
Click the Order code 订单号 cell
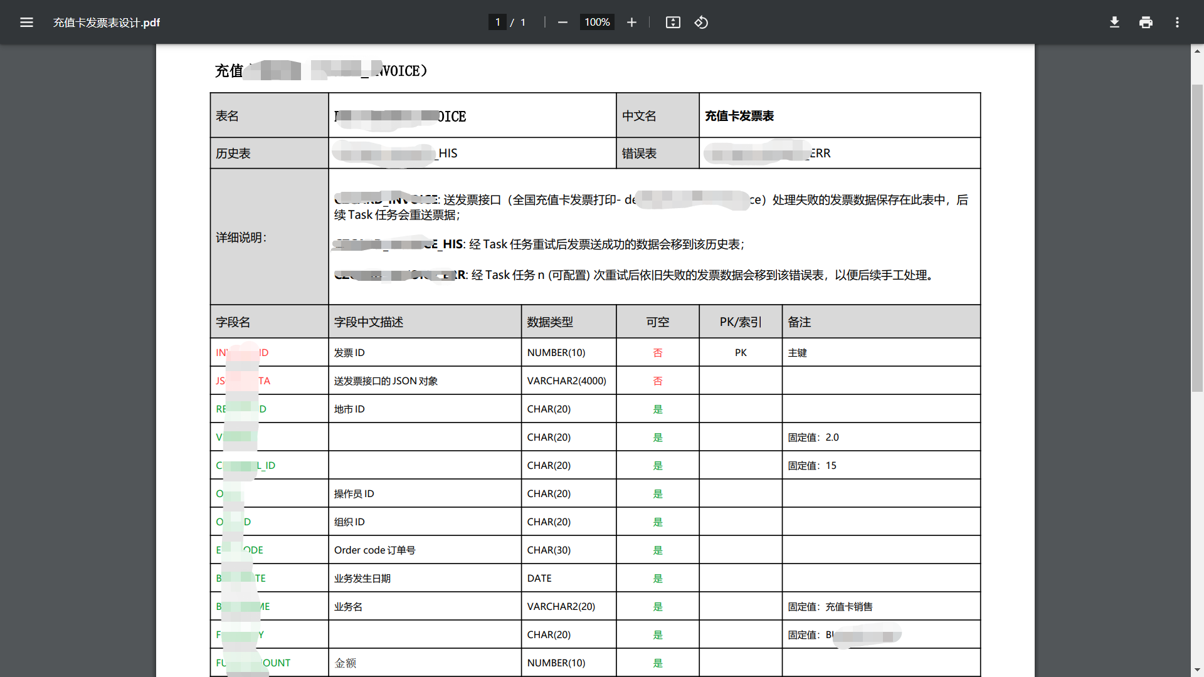(425, 550)
